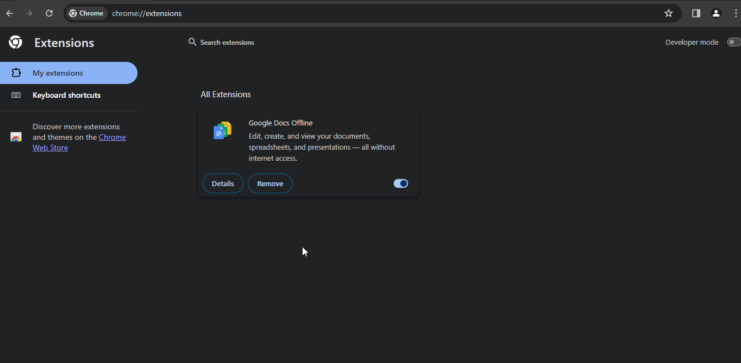Open the profile avatar menu

716,13
